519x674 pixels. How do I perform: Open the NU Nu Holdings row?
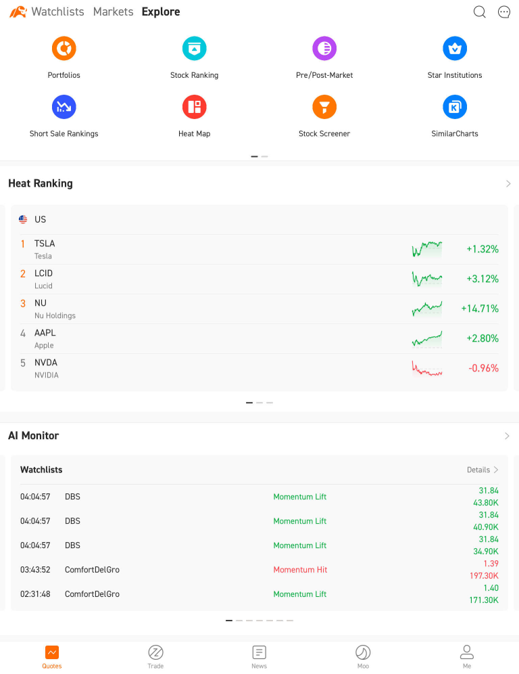(x=259, y=309)
